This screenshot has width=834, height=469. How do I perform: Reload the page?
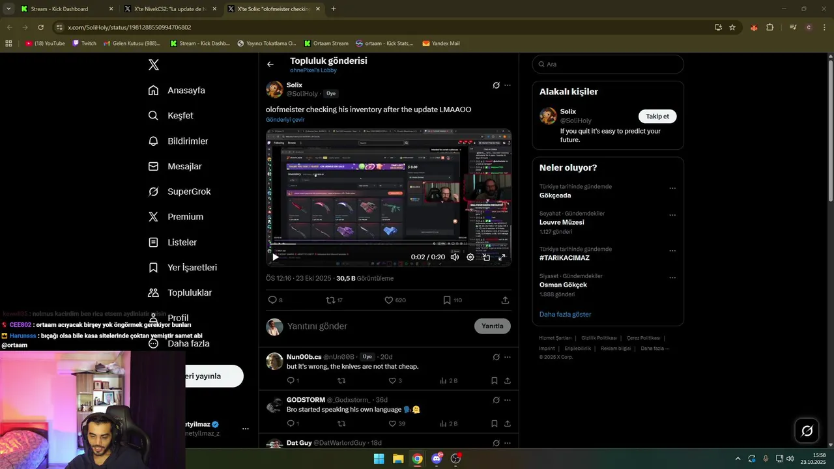pos(40,27)
